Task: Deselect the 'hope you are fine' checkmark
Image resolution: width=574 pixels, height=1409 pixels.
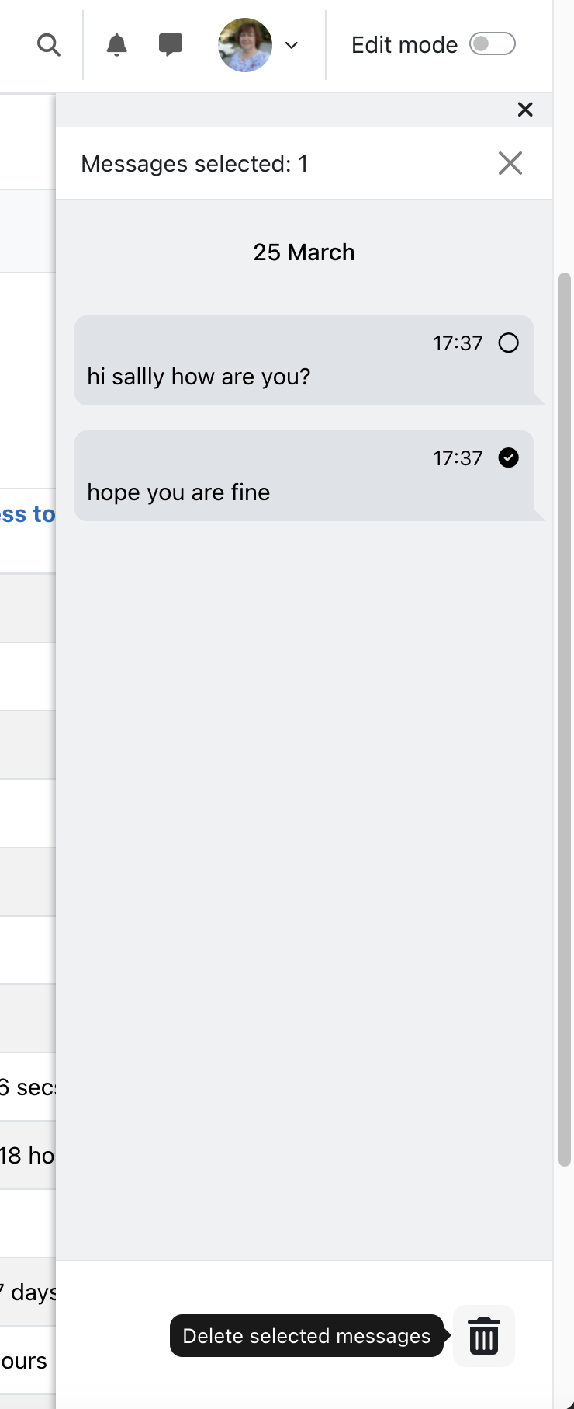Action: pyautogui.click(x=509, y=457)
